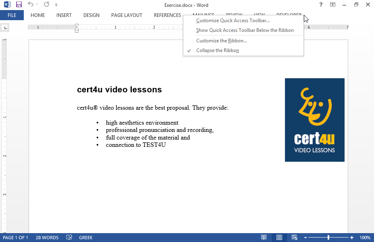Click the bullet professional pronunciation and recording
Screen dimensions: 374x242
pyautogui.click(x=160, y=130)
